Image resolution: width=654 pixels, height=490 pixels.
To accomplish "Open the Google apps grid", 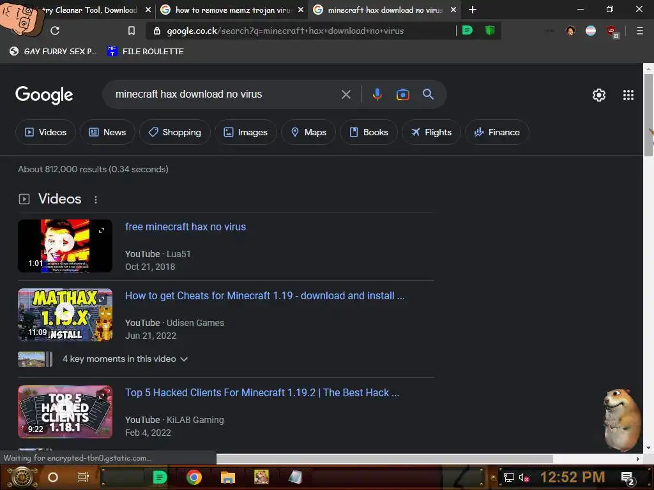I will coord(628,95).
